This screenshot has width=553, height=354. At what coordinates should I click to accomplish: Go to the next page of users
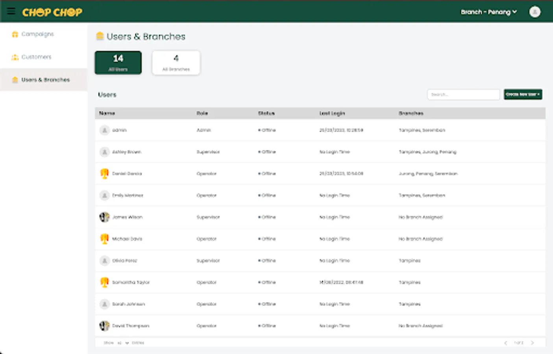coord(532,343)
